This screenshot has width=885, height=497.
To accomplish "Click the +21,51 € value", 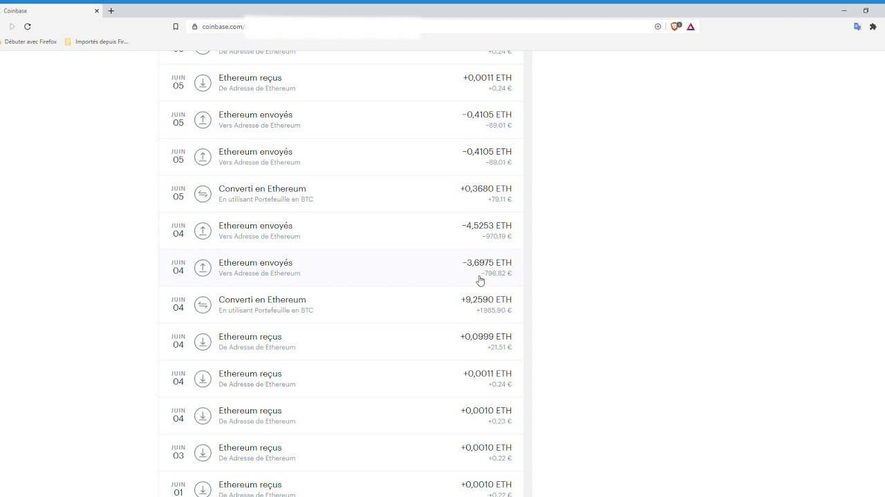I will pos(500,347).
